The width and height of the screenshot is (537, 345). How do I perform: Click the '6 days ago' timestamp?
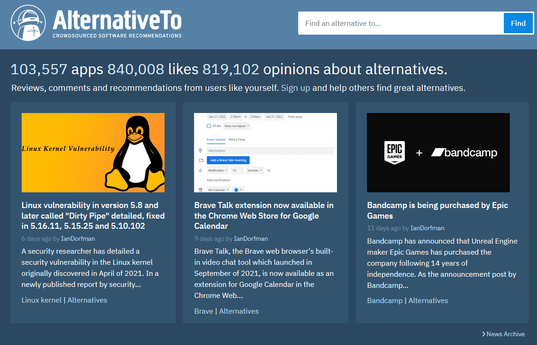click(36, 238)
